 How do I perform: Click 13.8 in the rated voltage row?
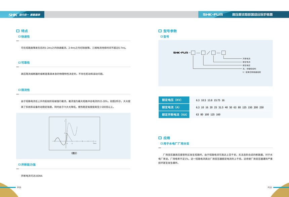[x=210, y=100]
